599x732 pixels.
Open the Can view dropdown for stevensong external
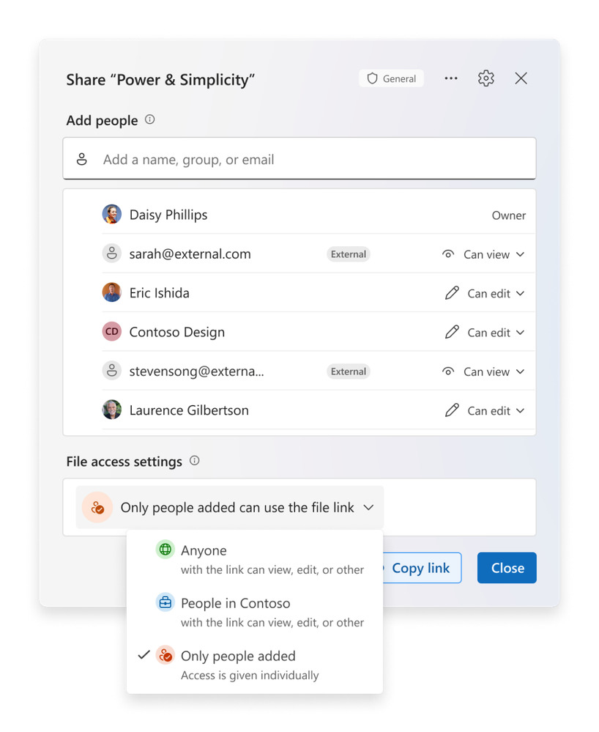[x=483, y=371]
